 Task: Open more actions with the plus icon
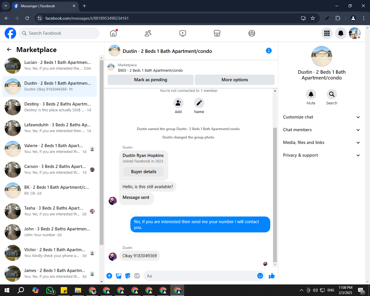109,276
